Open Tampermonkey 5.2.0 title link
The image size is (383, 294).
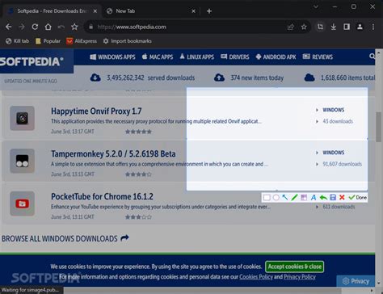(x=113, y=153)
